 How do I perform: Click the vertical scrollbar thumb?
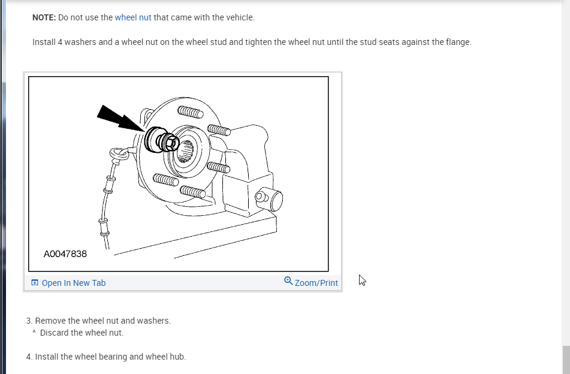pos(566,360)
